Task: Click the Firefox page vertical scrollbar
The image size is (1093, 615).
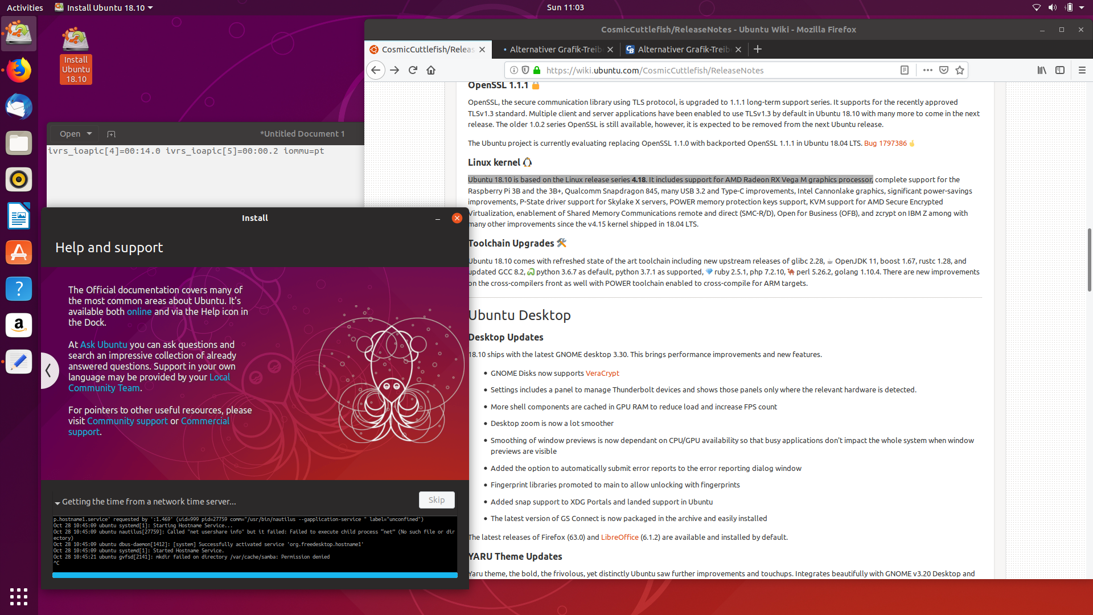Action: tap(1089, 259)
